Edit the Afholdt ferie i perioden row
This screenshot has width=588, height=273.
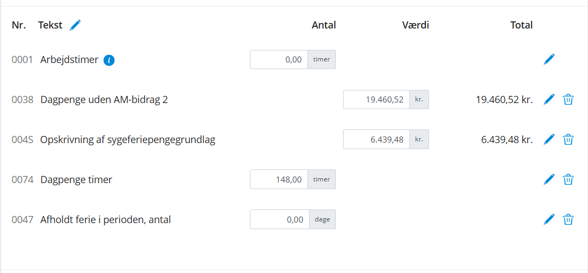click(x=549, y=219)
